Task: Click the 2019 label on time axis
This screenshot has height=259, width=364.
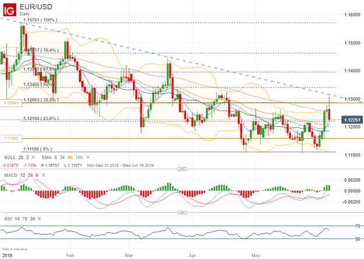Action: pyautogui.click(x=6, y=256)
